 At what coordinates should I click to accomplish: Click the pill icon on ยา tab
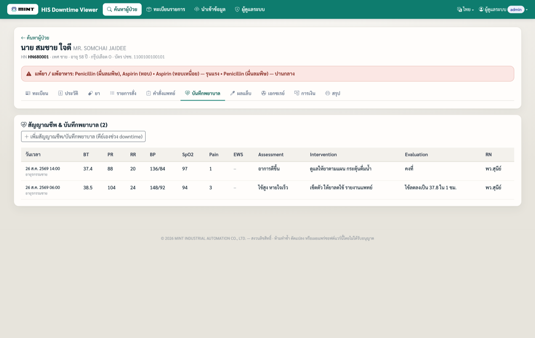[x=91, y=93]
